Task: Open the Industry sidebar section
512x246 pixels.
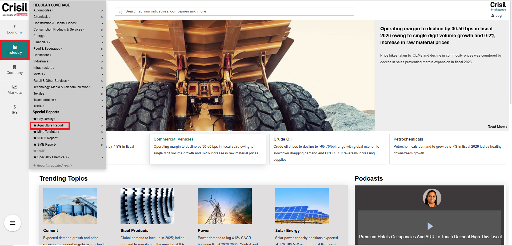Action: pyautogui.click(x=15, y=50)
